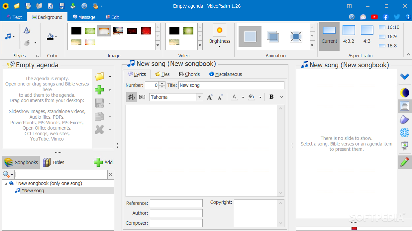Image resolution: width=412 pixels, height=231 pixels.
Task: Expand the Image gallery more arrow
Action: 157,45
